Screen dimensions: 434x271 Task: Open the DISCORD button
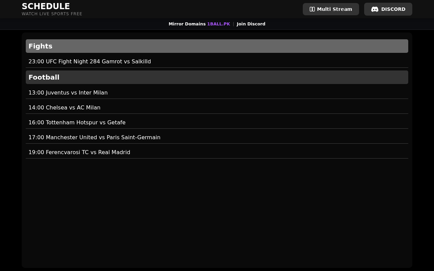click(388, 9)
